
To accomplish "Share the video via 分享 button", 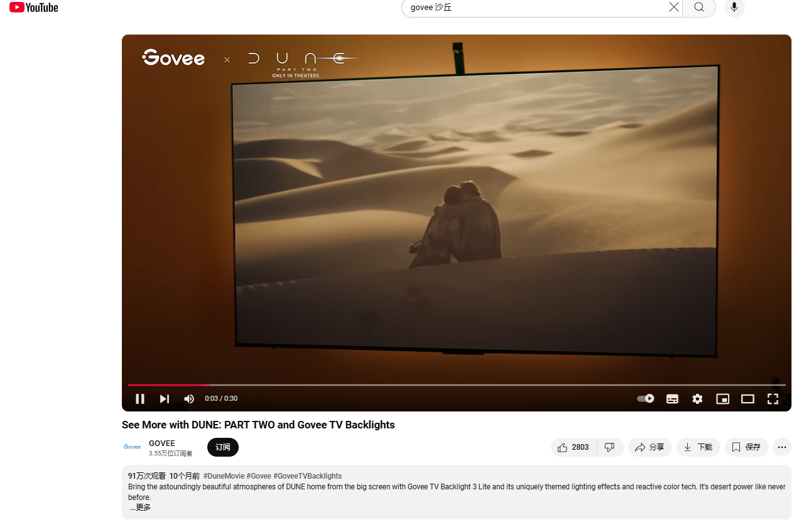I will [650, 447].
